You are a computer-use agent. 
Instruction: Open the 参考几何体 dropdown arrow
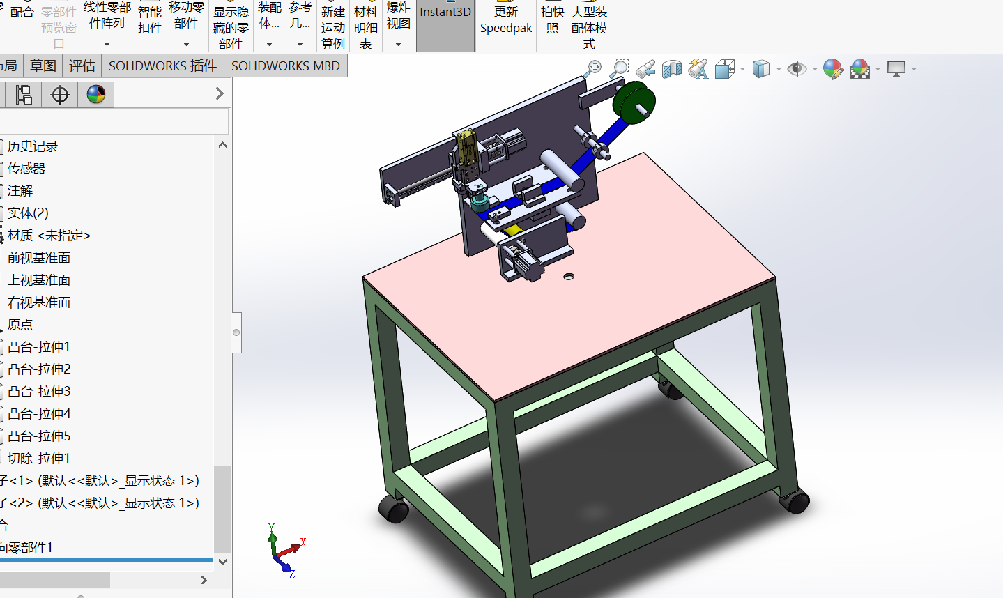[x=300, y=45]
